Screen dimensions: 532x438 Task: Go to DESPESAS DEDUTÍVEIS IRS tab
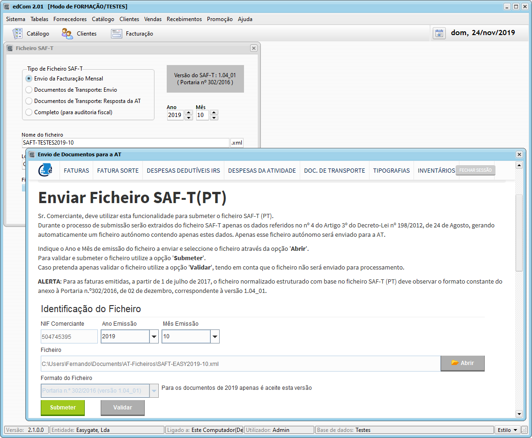[x=183, y=170]
